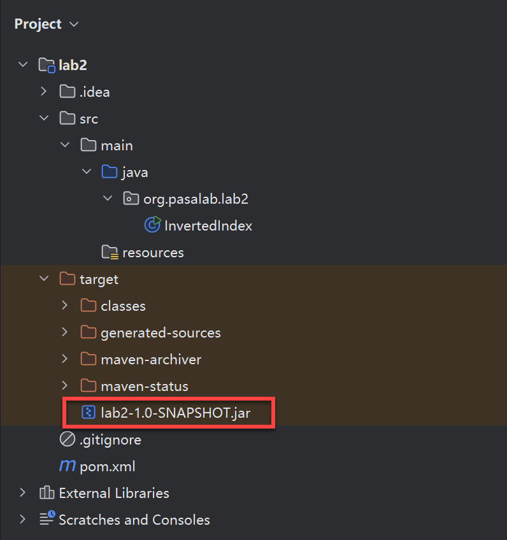The width and height of the screenshot is (507, 540).
Task: Select the InvertedIndex Java class icon
Action: tap(152, 225)
